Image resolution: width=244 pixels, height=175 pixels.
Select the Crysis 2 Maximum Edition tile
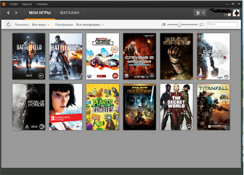(140, 56)
